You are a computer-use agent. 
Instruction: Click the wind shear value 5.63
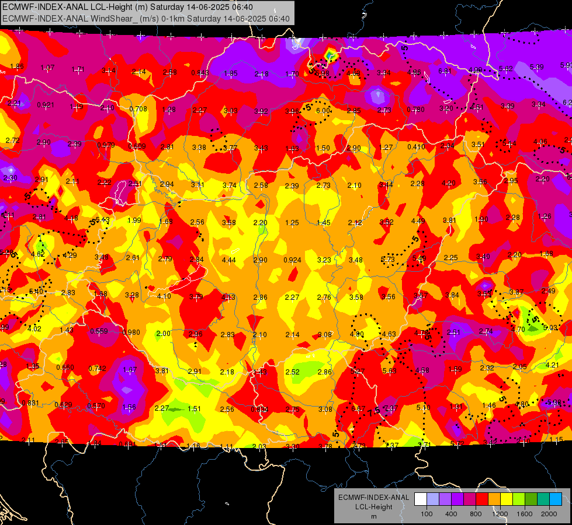pos(390,371)
